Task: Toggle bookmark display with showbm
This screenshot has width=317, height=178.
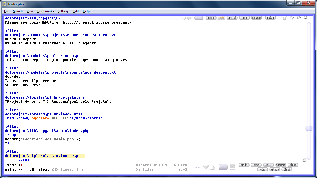Action: point(256,18)
